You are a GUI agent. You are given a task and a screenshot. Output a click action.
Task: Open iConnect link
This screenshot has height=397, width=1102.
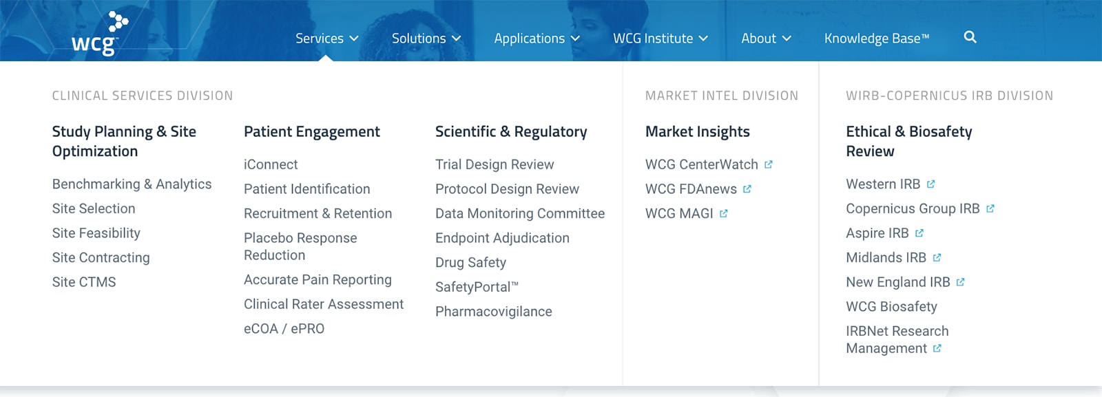[x=271, y=164]
